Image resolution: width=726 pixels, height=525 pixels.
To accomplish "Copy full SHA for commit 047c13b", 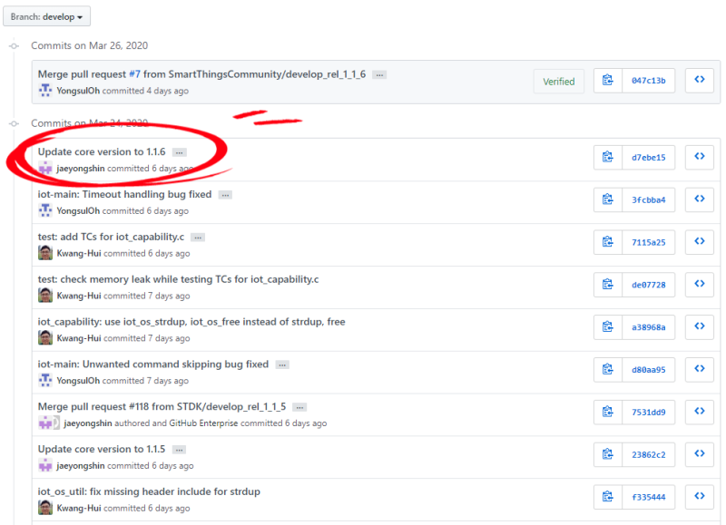I will click(x=608, y=81).
